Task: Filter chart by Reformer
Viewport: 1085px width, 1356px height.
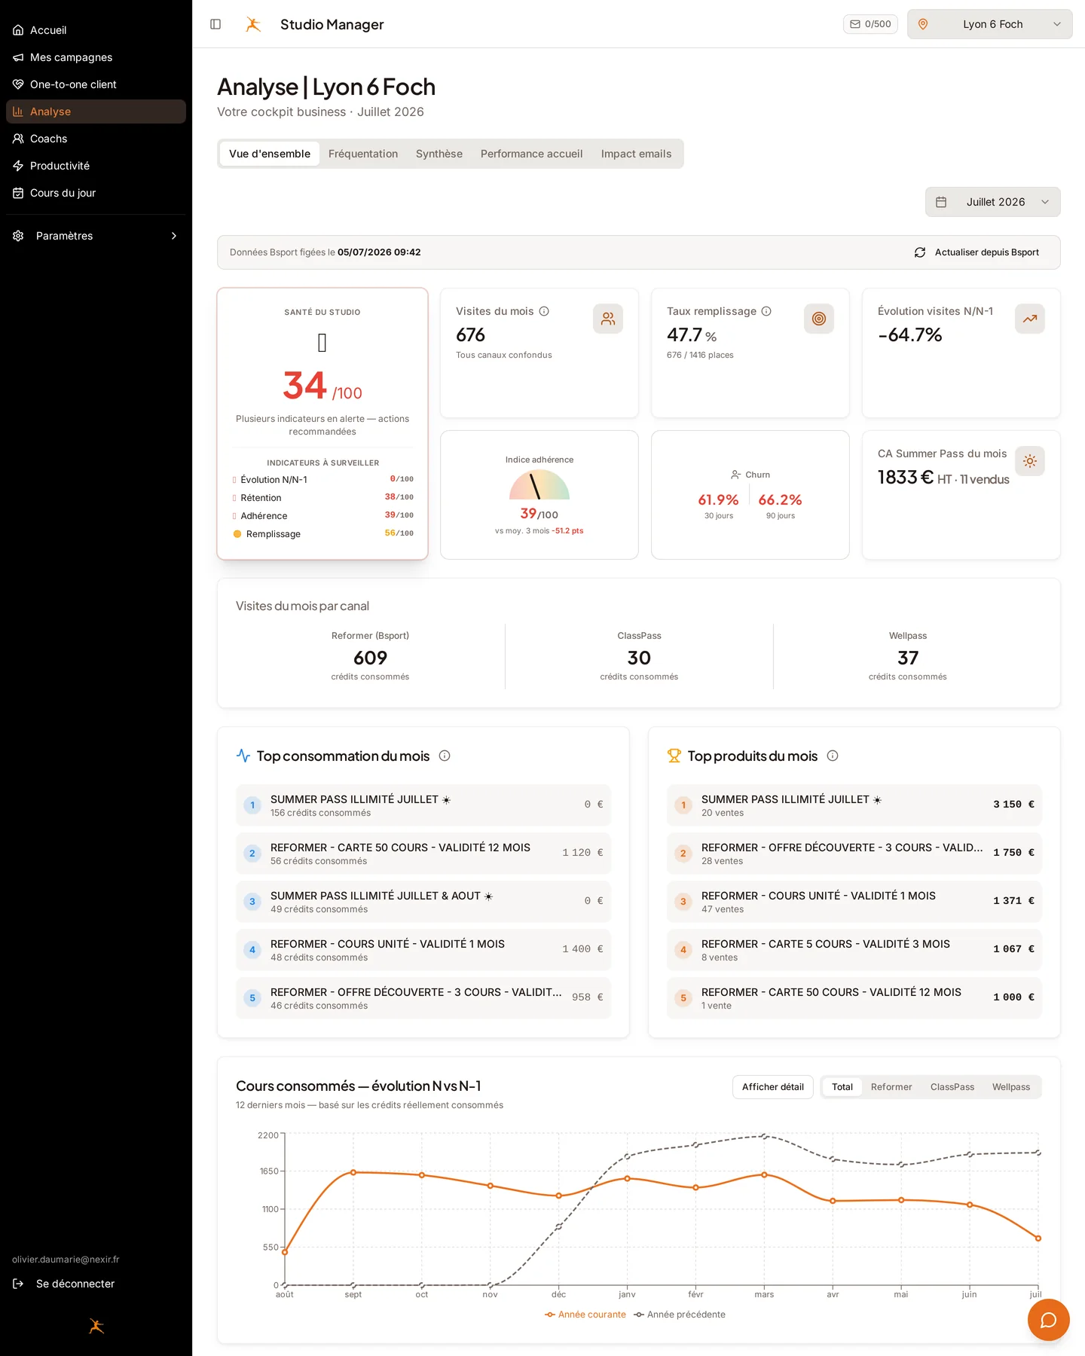Action: (x=891, y=1087)
